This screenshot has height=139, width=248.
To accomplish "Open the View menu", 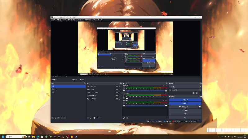I will tap(64, 20).
